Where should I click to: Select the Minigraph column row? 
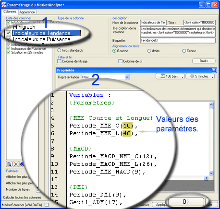click(24, 27)
